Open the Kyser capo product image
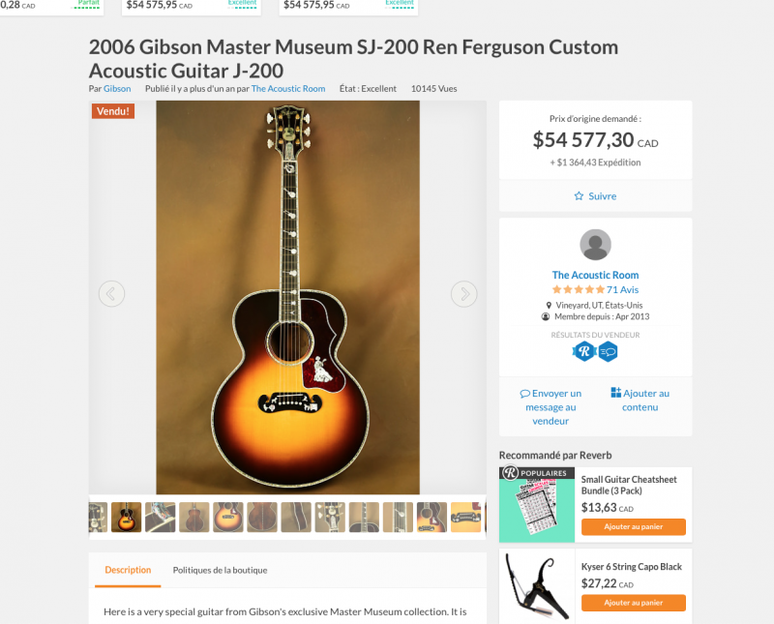Screen dimensions: 774x624 pos(537,586)
